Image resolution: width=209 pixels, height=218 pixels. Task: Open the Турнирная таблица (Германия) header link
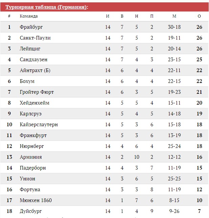pos(47,7)
